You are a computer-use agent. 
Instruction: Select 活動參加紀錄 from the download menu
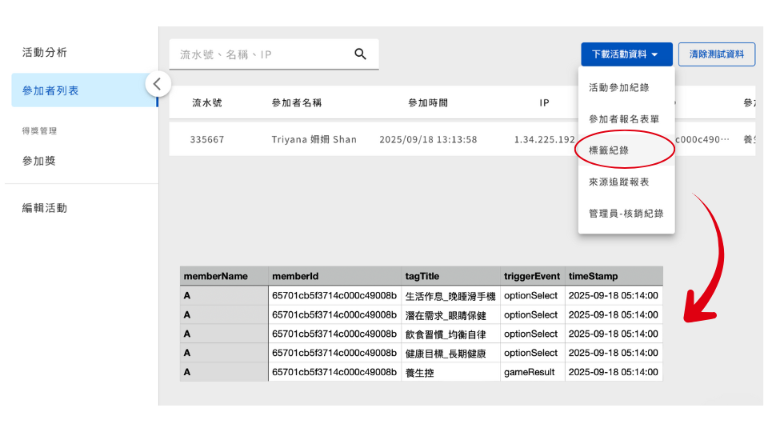tap(618, 87)
